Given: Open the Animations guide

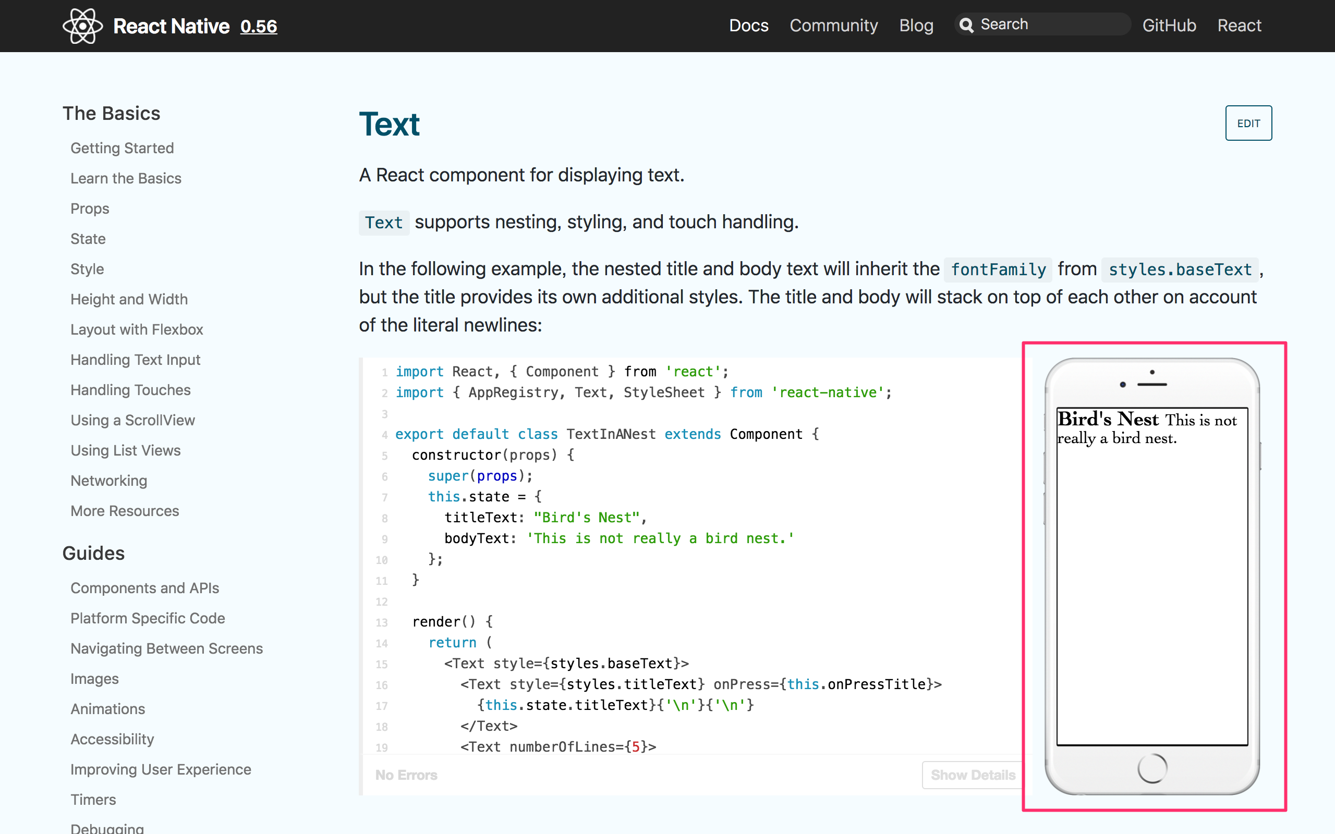Looking at the screenshot, I should 107,709.
